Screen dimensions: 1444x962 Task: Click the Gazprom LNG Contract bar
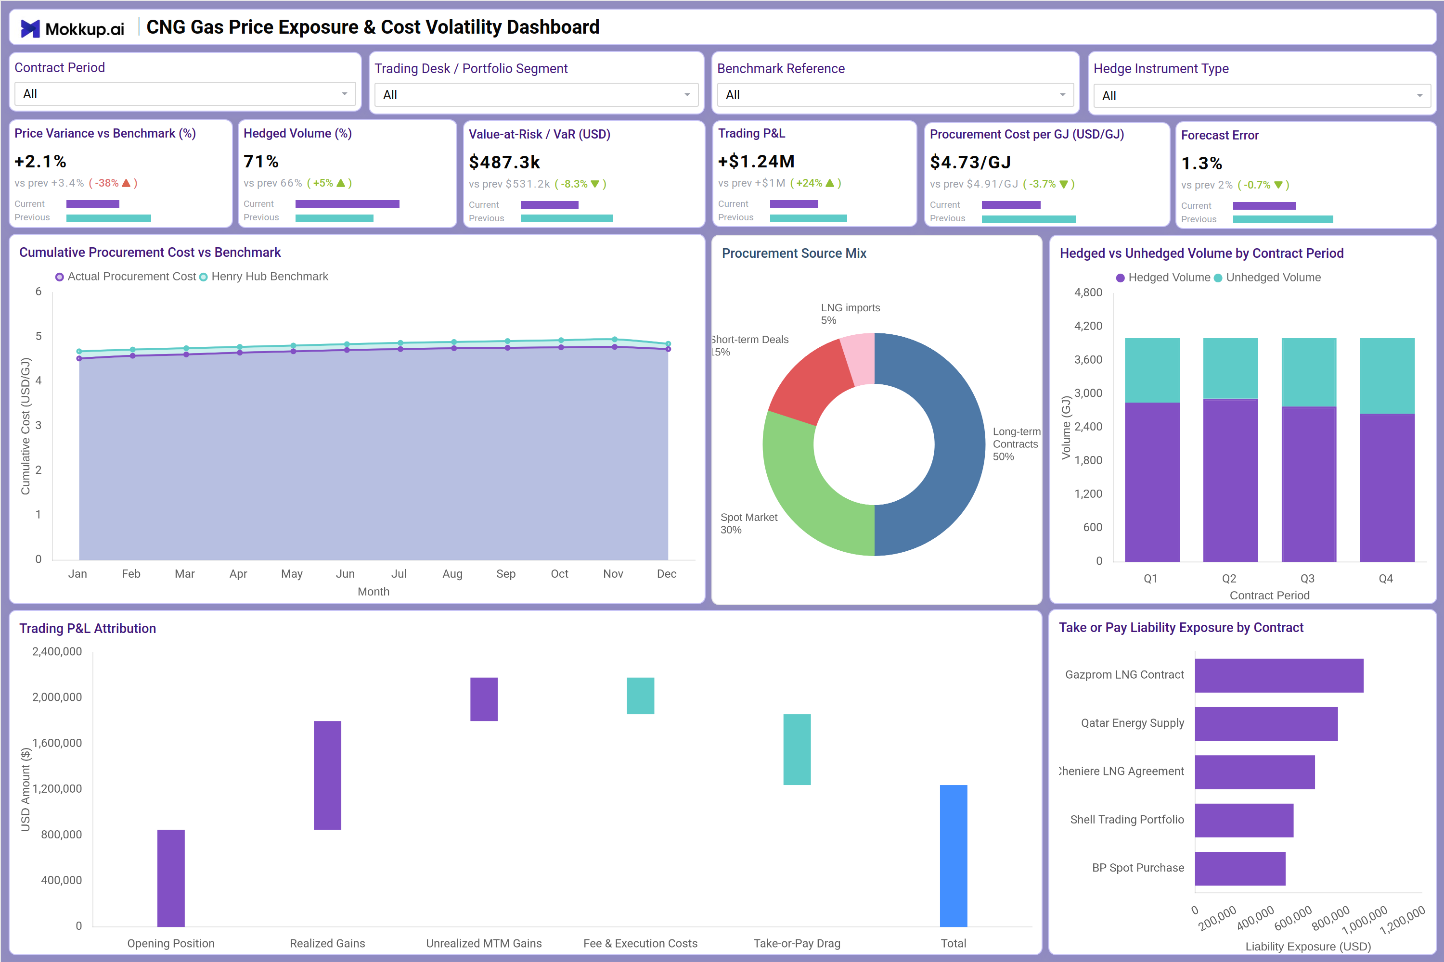[1279, 675]
